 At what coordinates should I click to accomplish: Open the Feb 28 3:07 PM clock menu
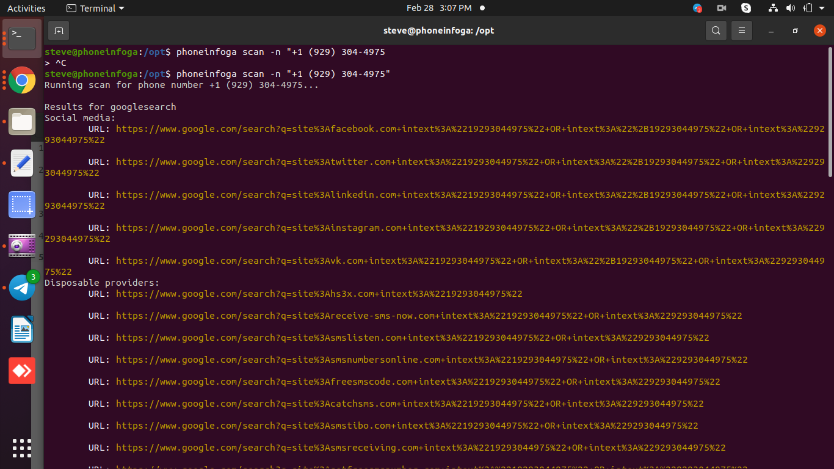pos(439,8)
